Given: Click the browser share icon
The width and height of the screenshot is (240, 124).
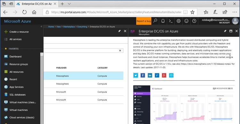Looking at the screenshot, I should coord(225,12).
